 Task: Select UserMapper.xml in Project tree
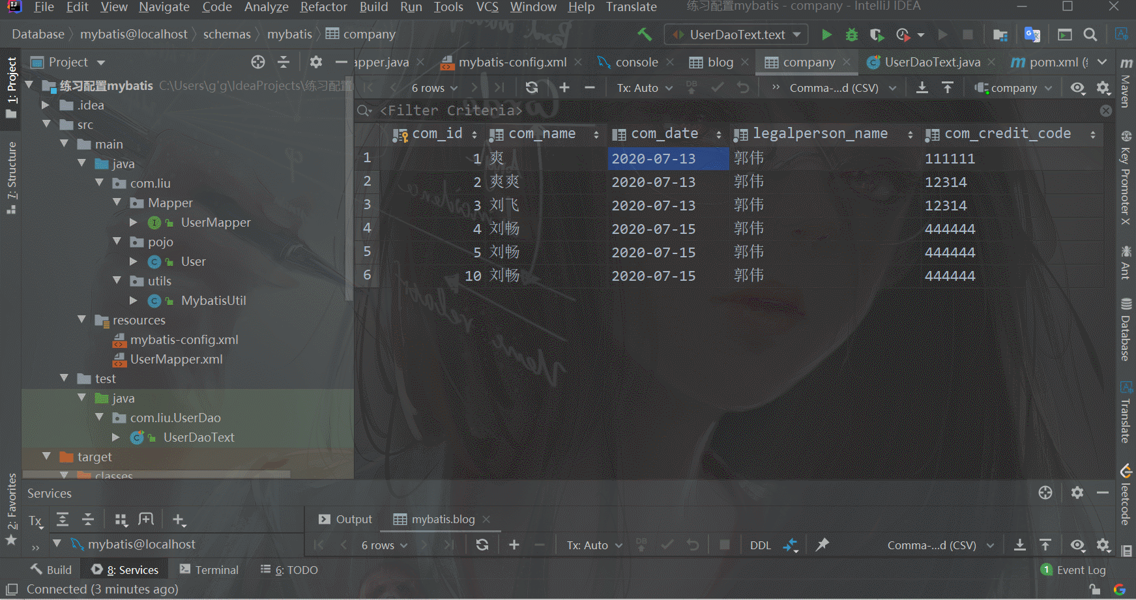click(176, 359)
